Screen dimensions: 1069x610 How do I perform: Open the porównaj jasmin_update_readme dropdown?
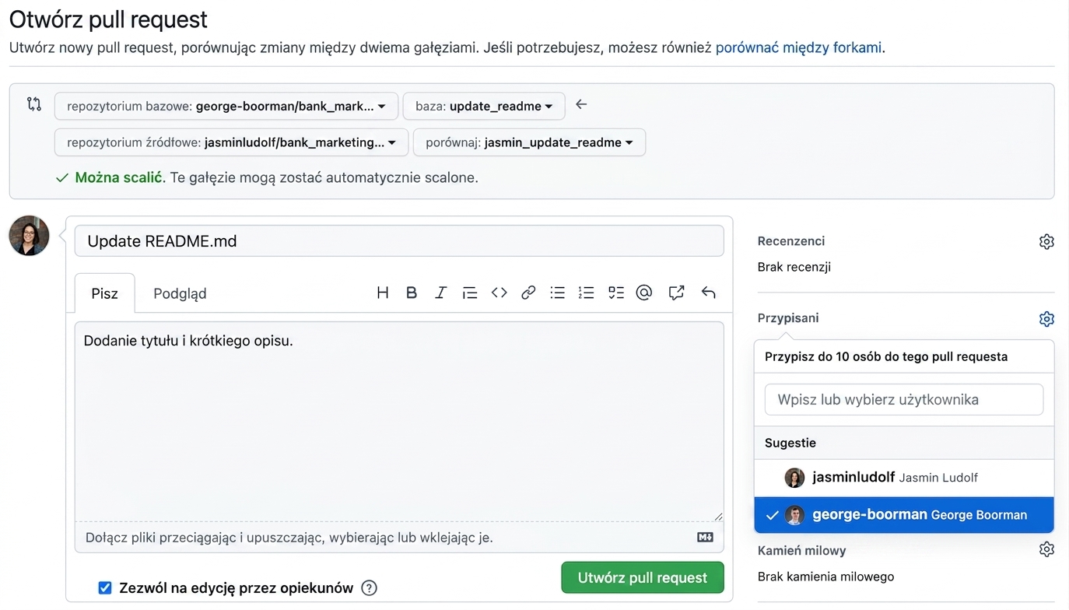click(529, 142)
